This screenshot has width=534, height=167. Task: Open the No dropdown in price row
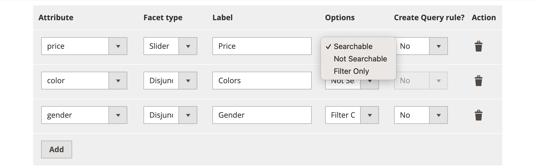click(438, 46)
